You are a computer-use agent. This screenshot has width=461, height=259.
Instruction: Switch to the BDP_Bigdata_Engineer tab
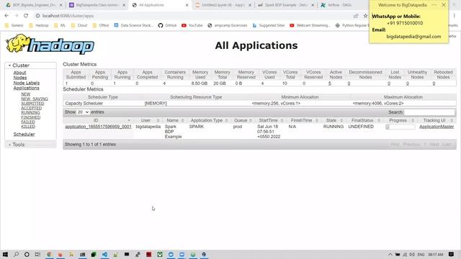(34, 5)
